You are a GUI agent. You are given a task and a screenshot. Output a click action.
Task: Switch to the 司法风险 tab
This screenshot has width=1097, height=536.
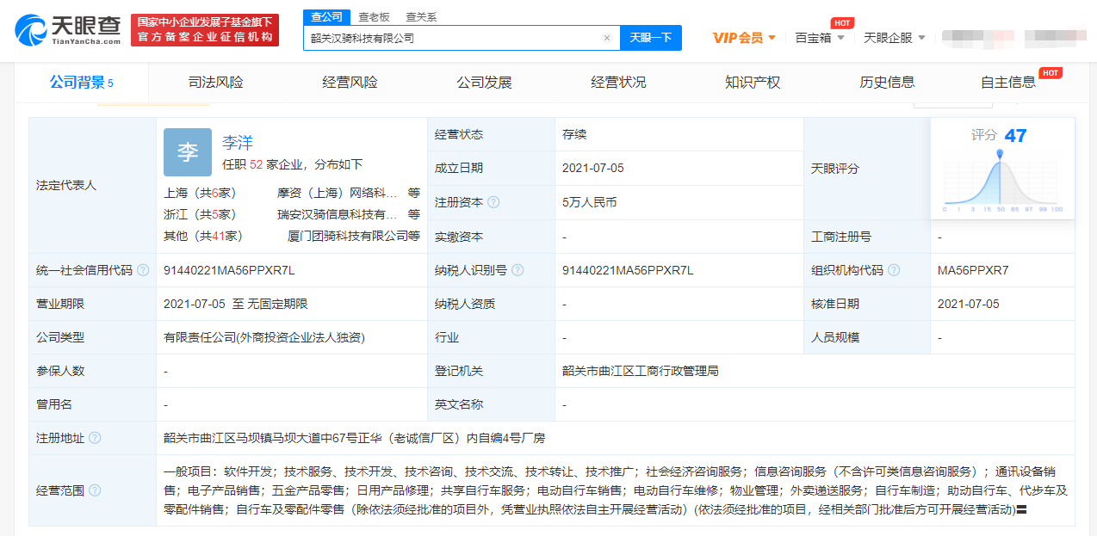click(x=215, y=83)
